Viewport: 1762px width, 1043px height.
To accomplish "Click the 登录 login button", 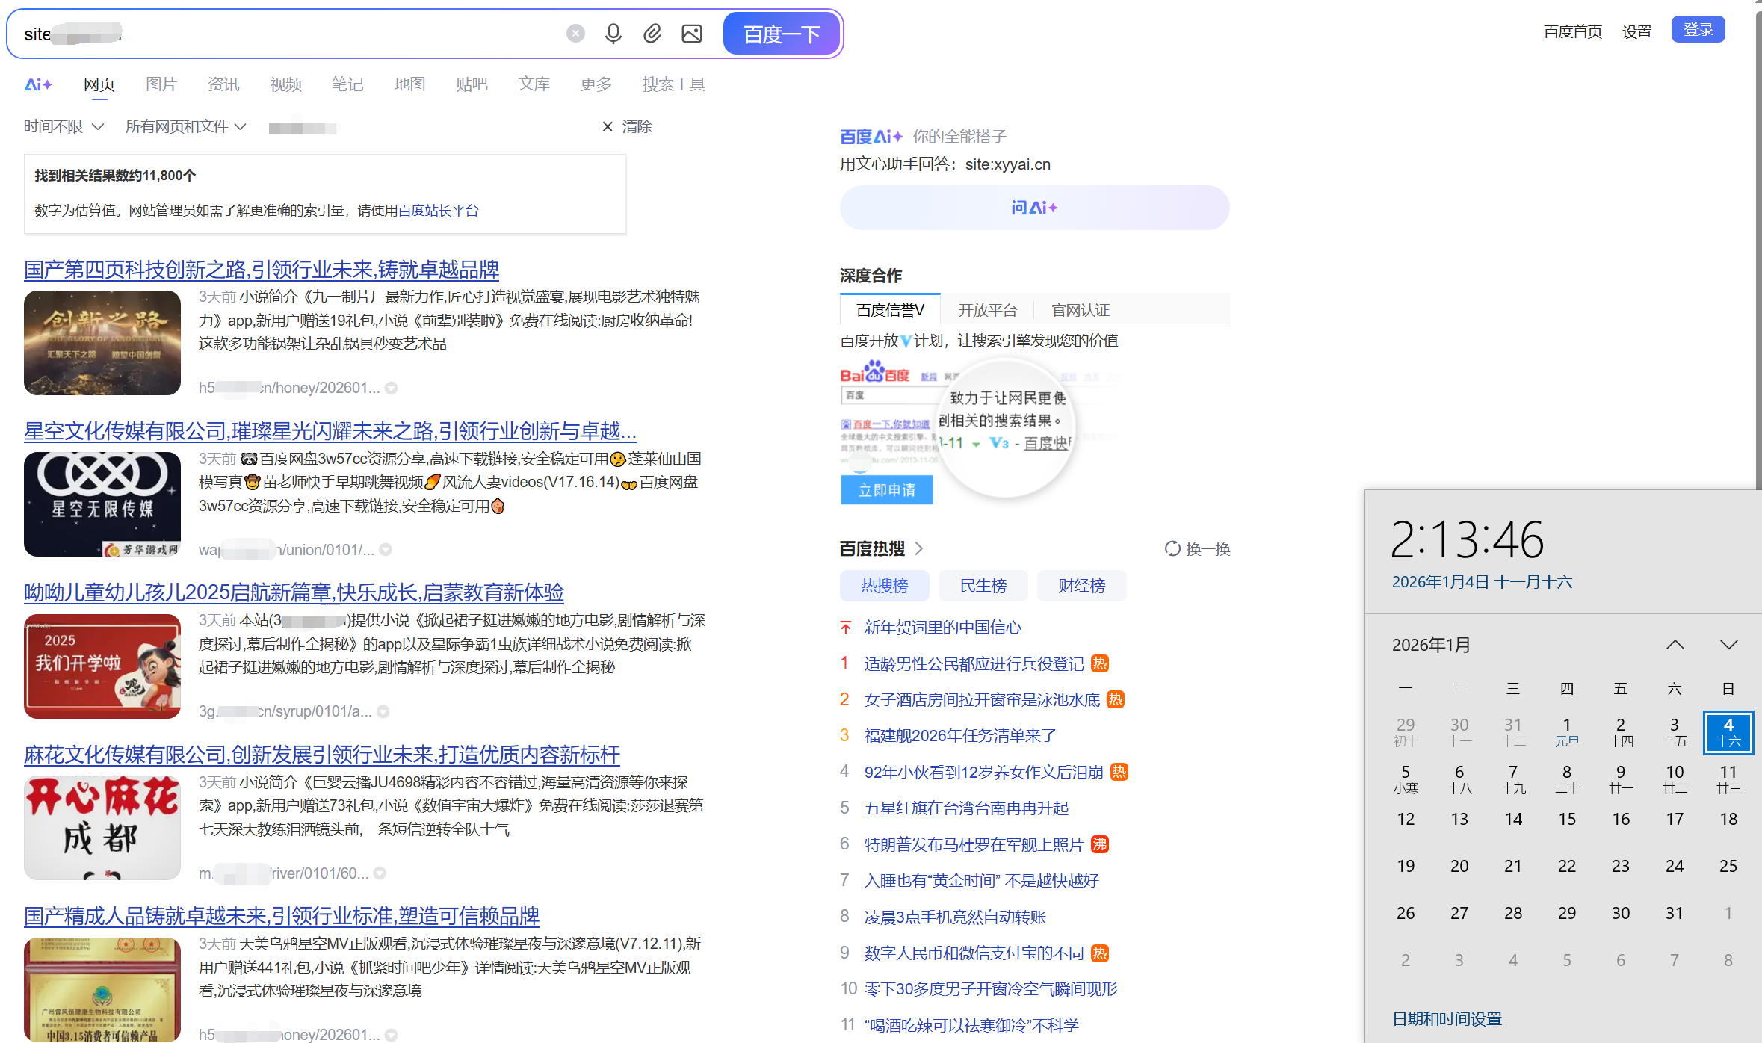I will point(1697,29).
